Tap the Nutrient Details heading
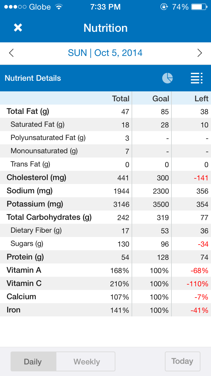 pos(33,78)
